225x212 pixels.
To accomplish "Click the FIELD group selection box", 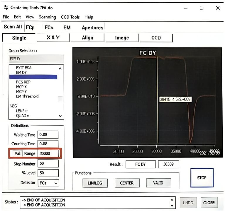I will 36,59.
